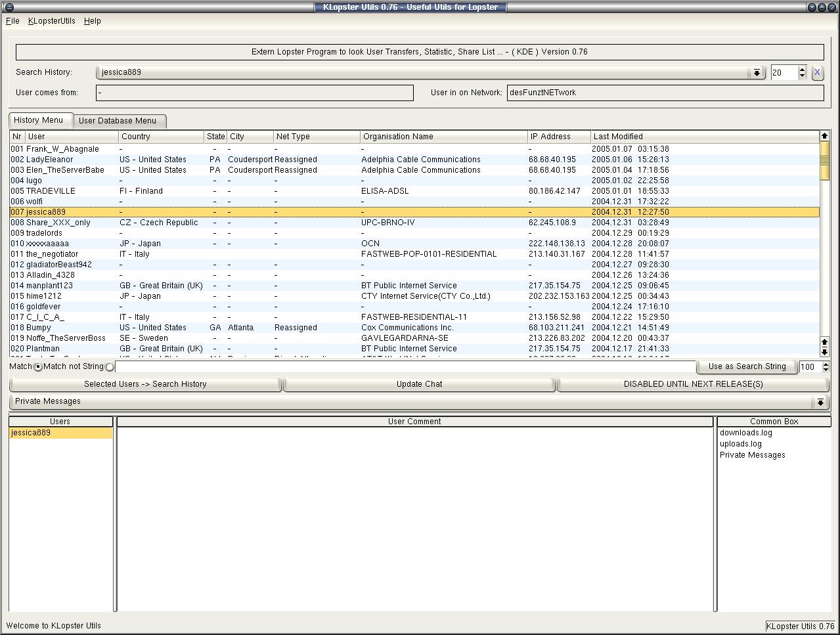Click the match string text input field
Screen dimensions: 840x635
click(405, 367)
